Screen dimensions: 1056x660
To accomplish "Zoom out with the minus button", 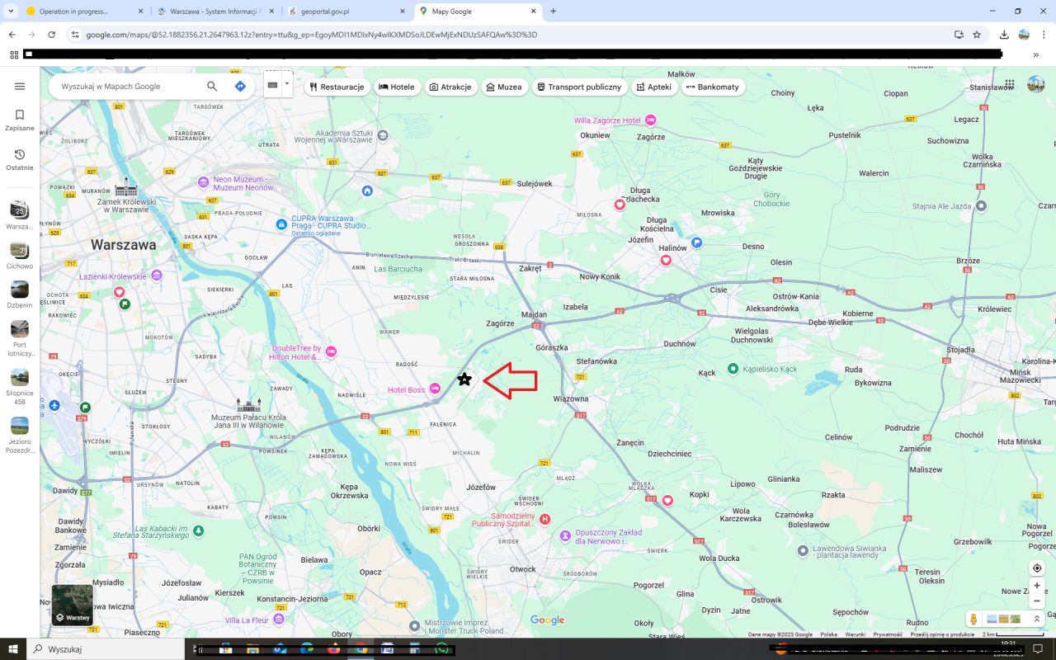I will [1037, 601].
